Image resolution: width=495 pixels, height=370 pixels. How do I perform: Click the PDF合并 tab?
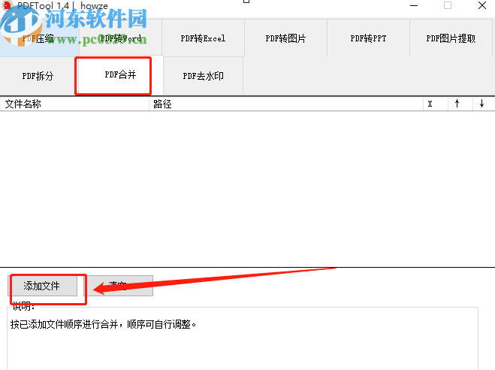coord(120,75)
